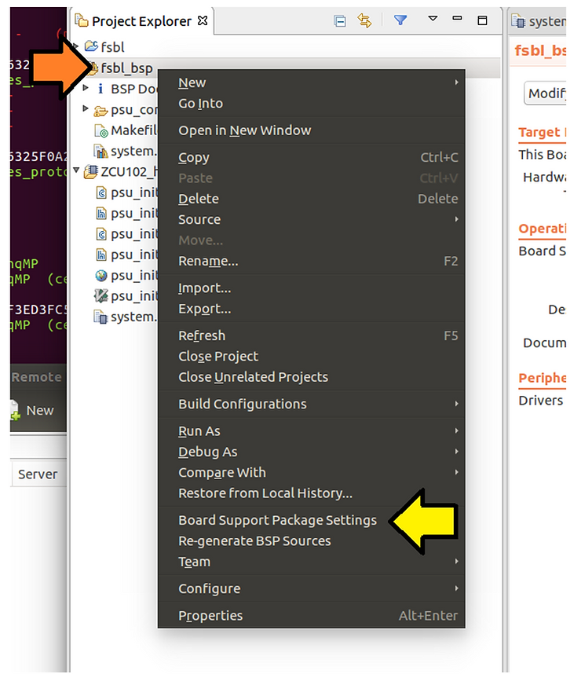Click the BSP Documentation info icon
The image size is (581, 674).
pyautogui.click(x=100, y=89)
